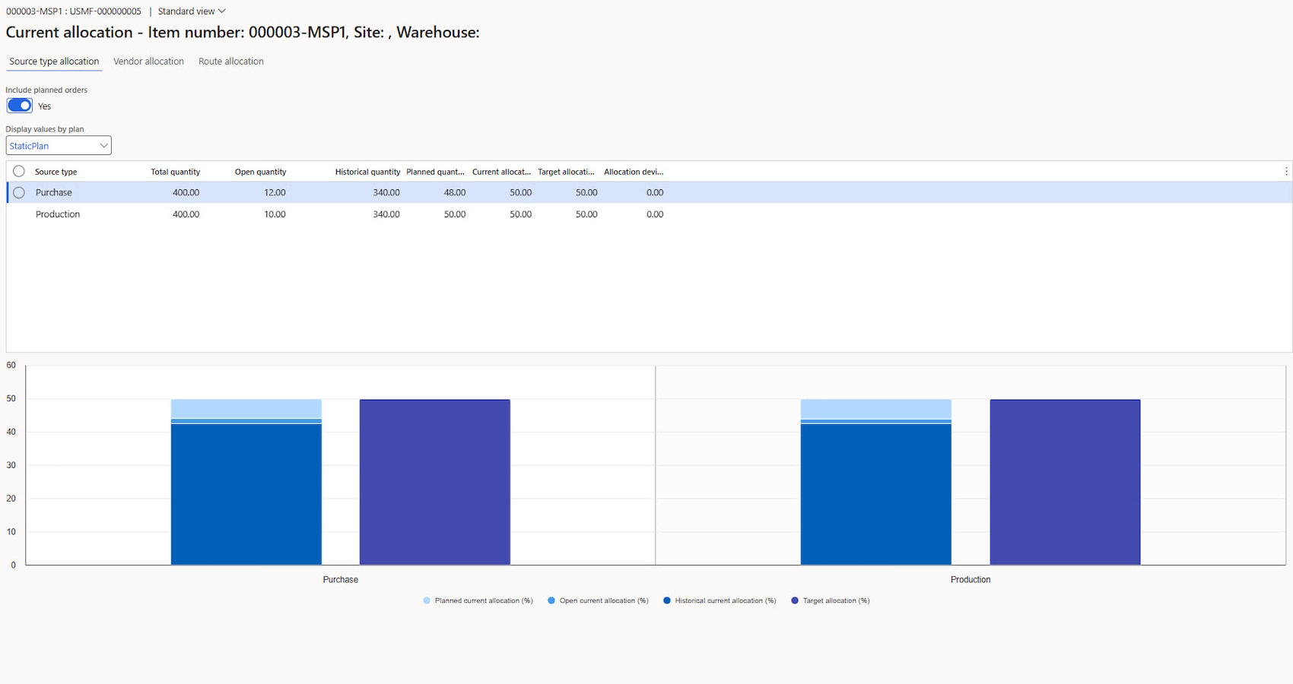Click the Allocation deviation column header
The width and height of the screenshot is (1293, 684).
pos(634,172)
